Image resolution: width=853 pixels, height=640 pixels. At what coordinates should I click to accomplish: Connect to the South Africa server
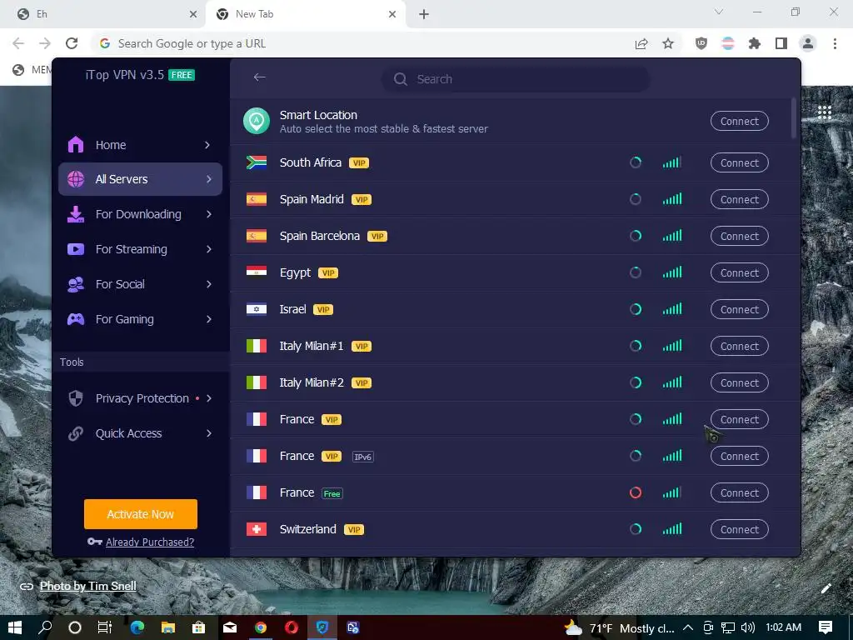pyautogui.click(x=740, y=162)
